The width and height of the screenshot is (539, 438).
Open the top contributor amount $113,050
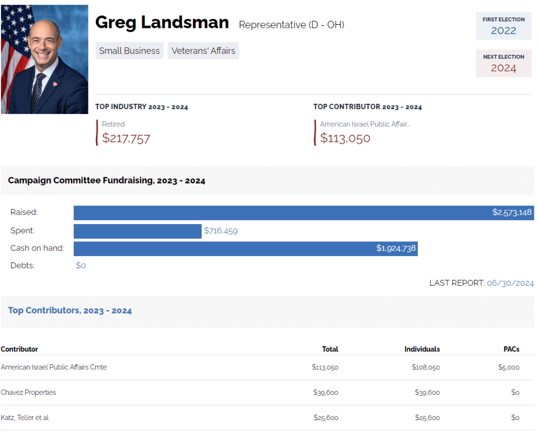(x=345, y=139)
